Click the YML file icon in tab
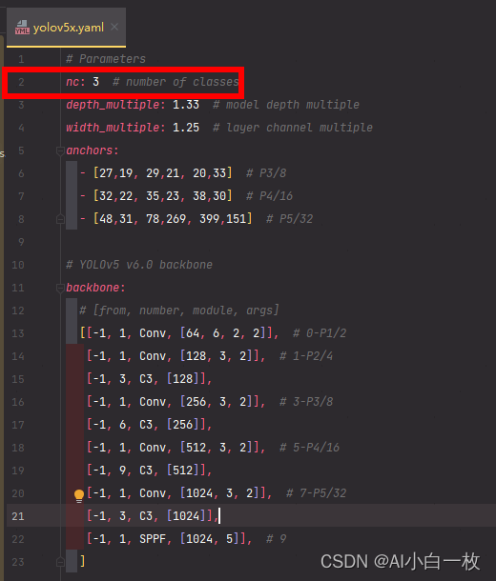Screen dimensions: 496x581 coord(22,28)
